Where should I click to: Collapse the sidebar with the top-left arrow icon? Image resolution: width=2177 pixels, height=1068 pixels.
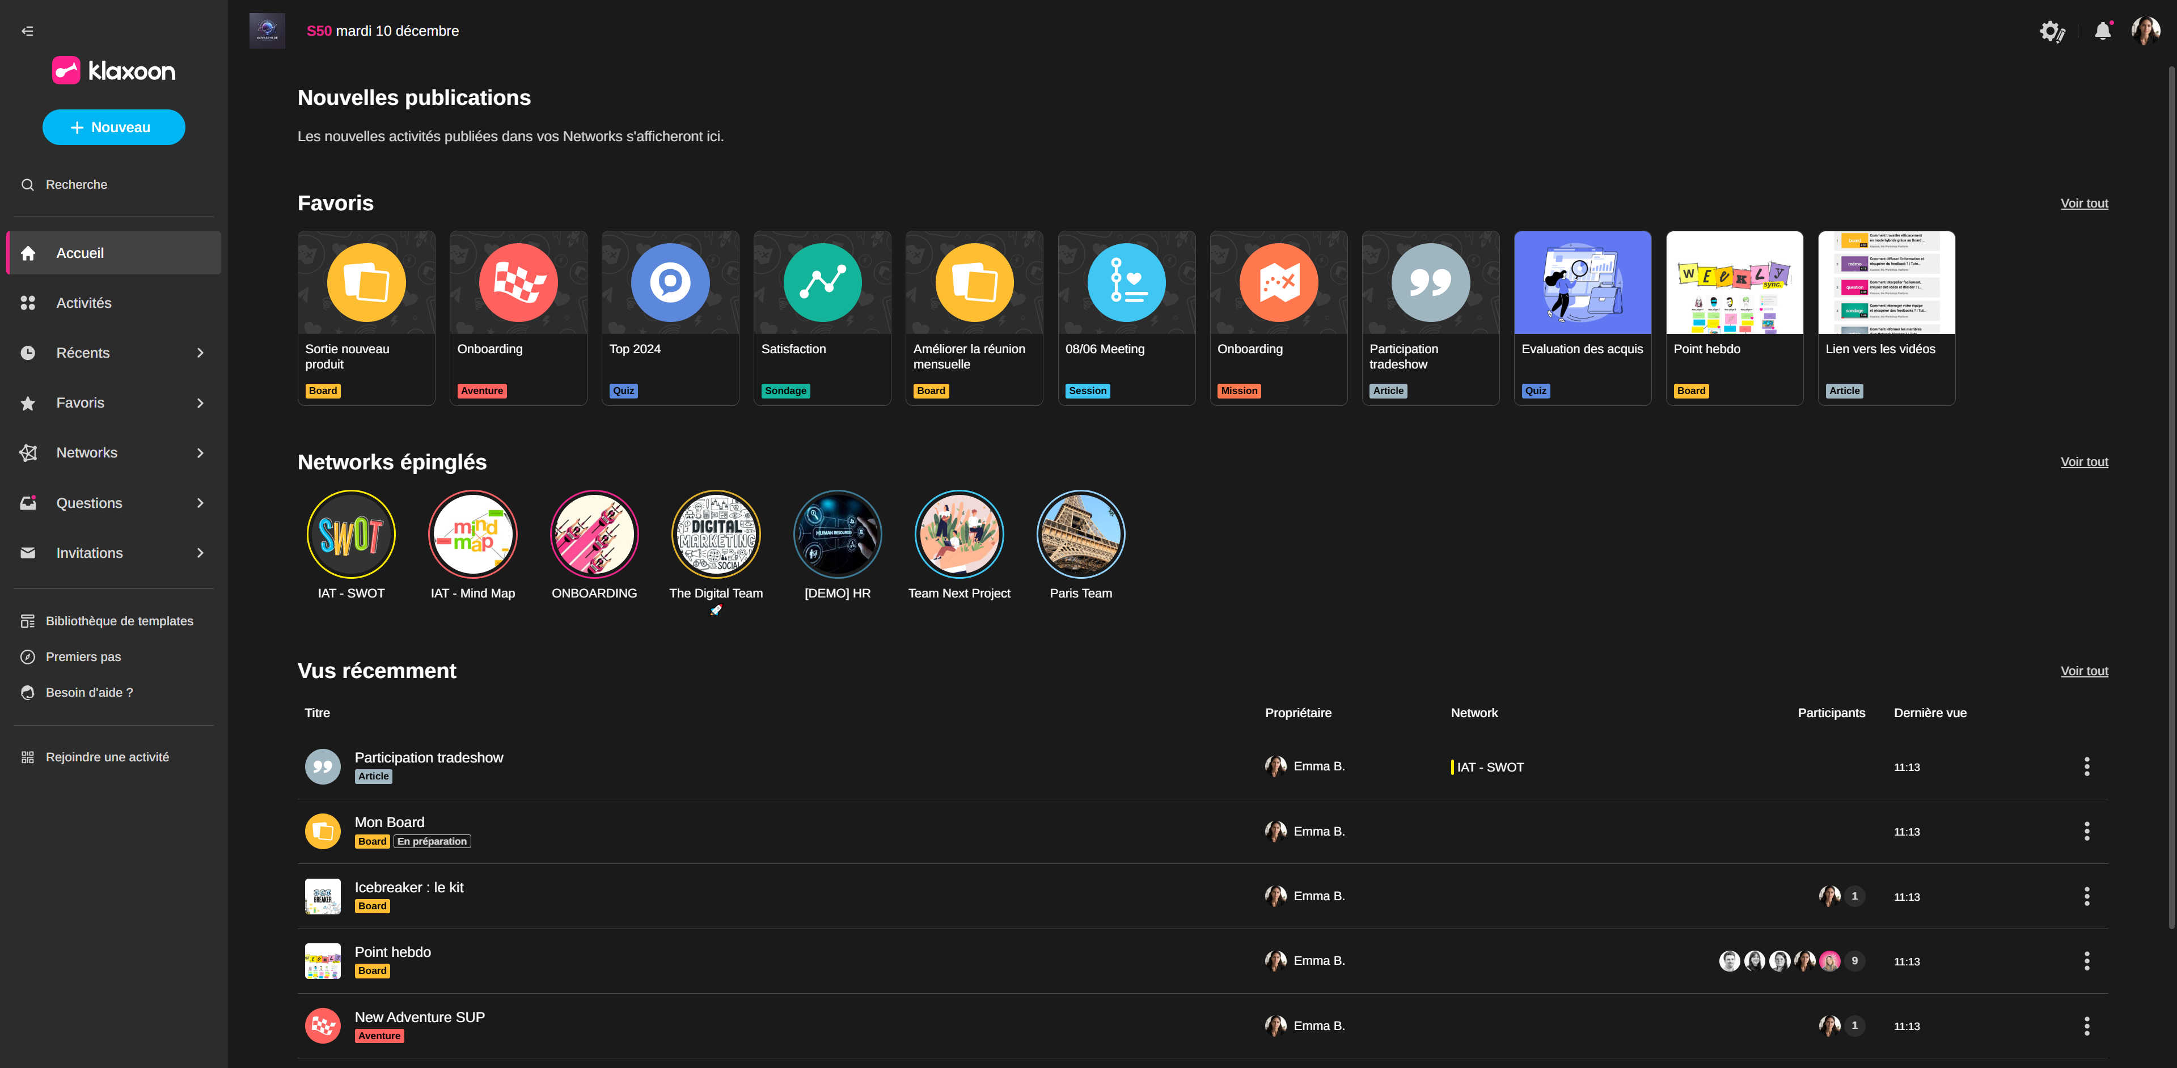(27, 31)
